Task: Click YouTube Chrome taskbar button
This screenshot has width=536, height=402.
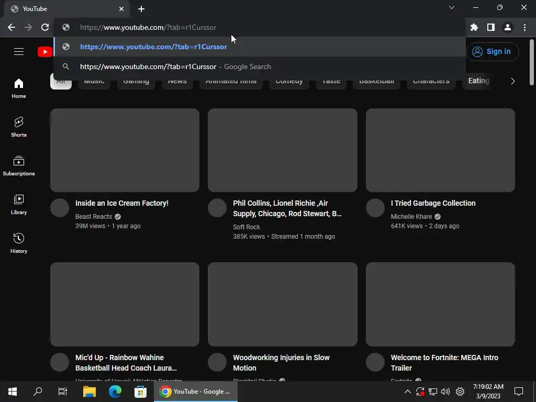Action: 196,392
